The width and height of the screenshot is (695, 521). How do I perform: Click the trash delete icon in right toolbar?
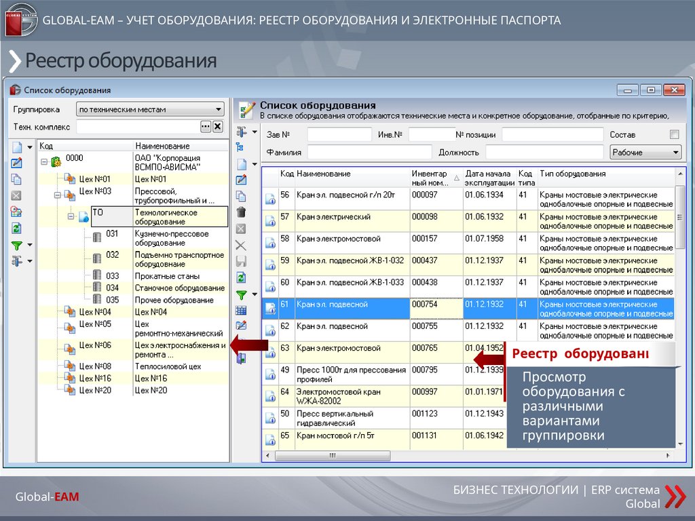(x=241, y=212)
